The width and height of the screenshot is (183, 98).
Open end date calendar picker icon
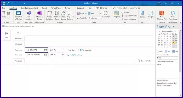[45, 55]
